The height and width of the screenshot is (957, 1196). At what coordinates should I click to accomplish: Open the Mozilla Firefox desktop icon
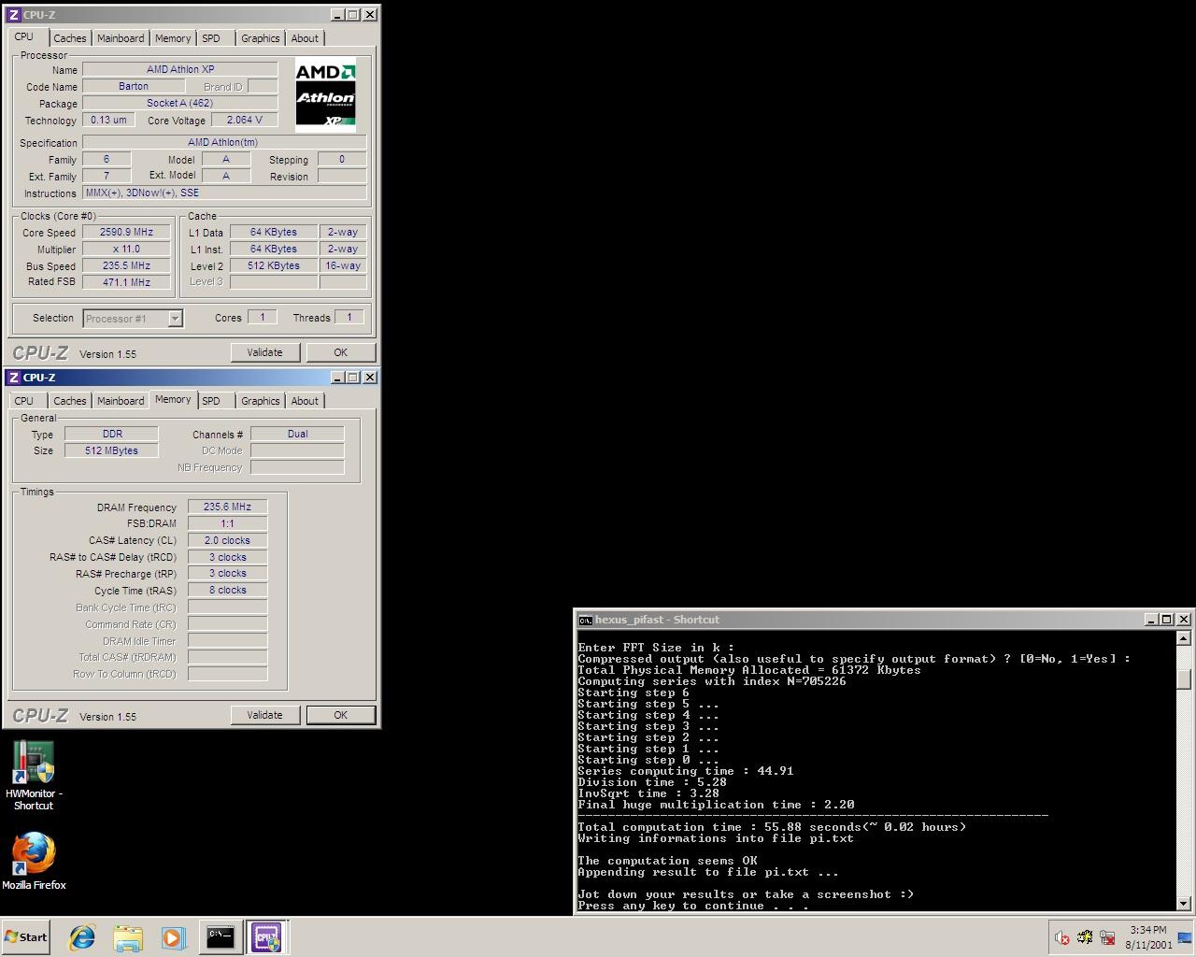pyautogui.click(x=34, y=861)
